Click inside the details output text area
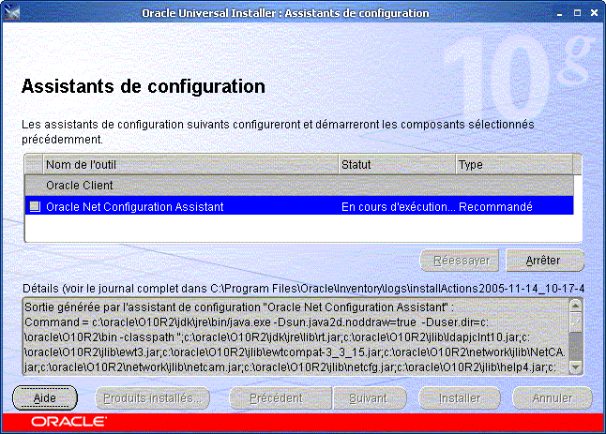 tap(291, 335)
